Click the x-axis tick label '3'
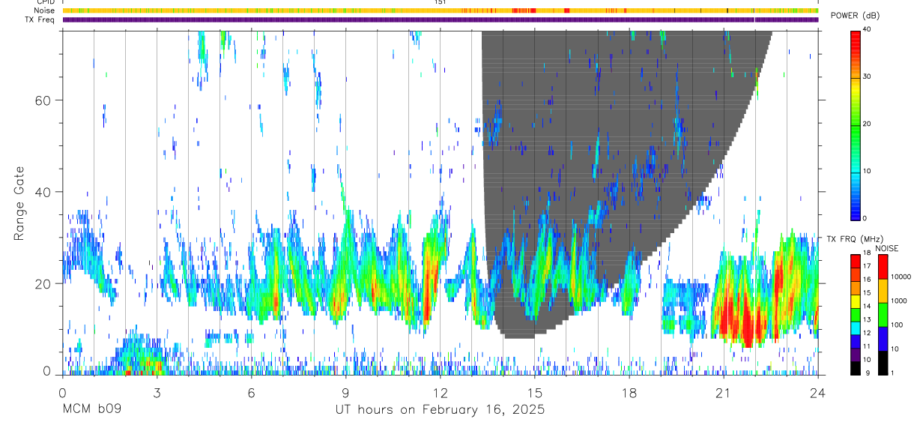The width and height of the screenshot is (920, 425). click(x=157, y=392)
